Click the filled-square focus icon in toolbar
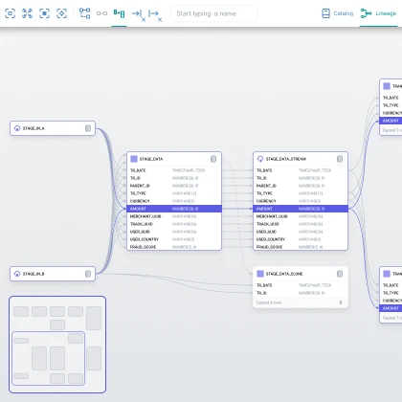Viewport: 402px width, 402px height. point(44,13)
